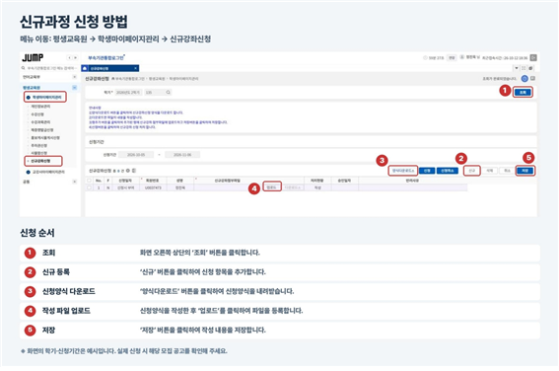This screenshot has height=371, width=559.
Task: Click the sidebar right arrow next to JUMP
Action: (75, 58)
